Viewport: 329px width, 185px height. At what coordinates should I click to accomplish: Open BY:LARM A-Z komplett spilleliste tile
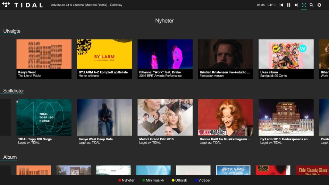coord(104,59)
